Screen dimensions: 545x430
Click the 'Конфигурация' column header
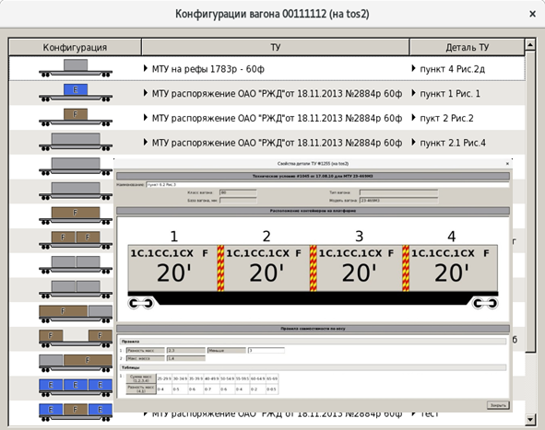point(75,47)
